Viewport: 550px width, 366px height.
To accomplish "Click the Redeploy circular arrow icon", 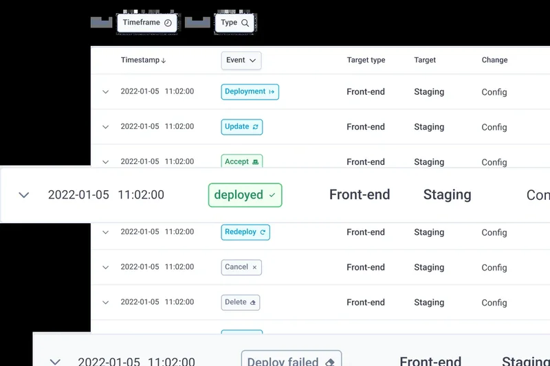I will (x=263, y=232).
